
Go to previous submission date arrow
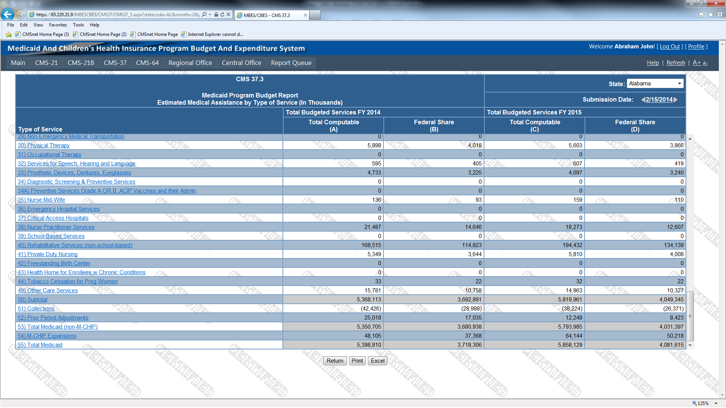[643, 100]
